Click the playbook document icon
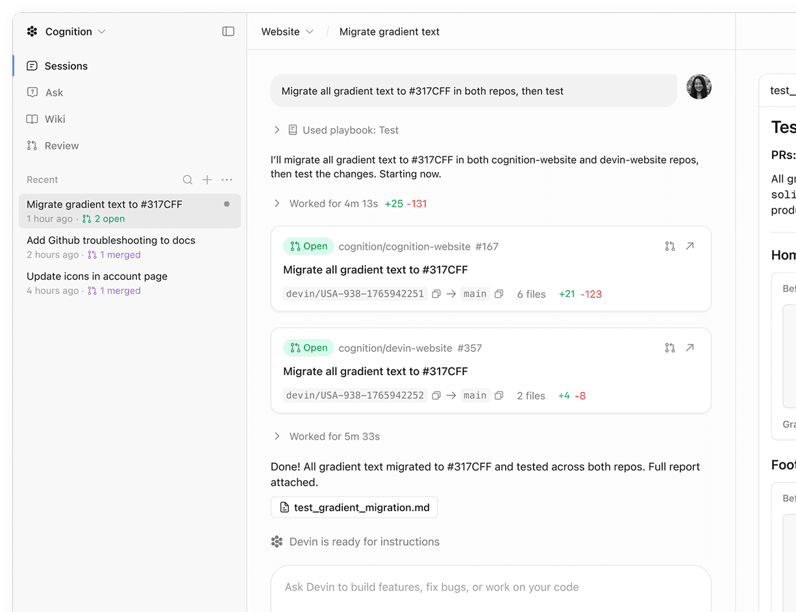 pos(293,130)
